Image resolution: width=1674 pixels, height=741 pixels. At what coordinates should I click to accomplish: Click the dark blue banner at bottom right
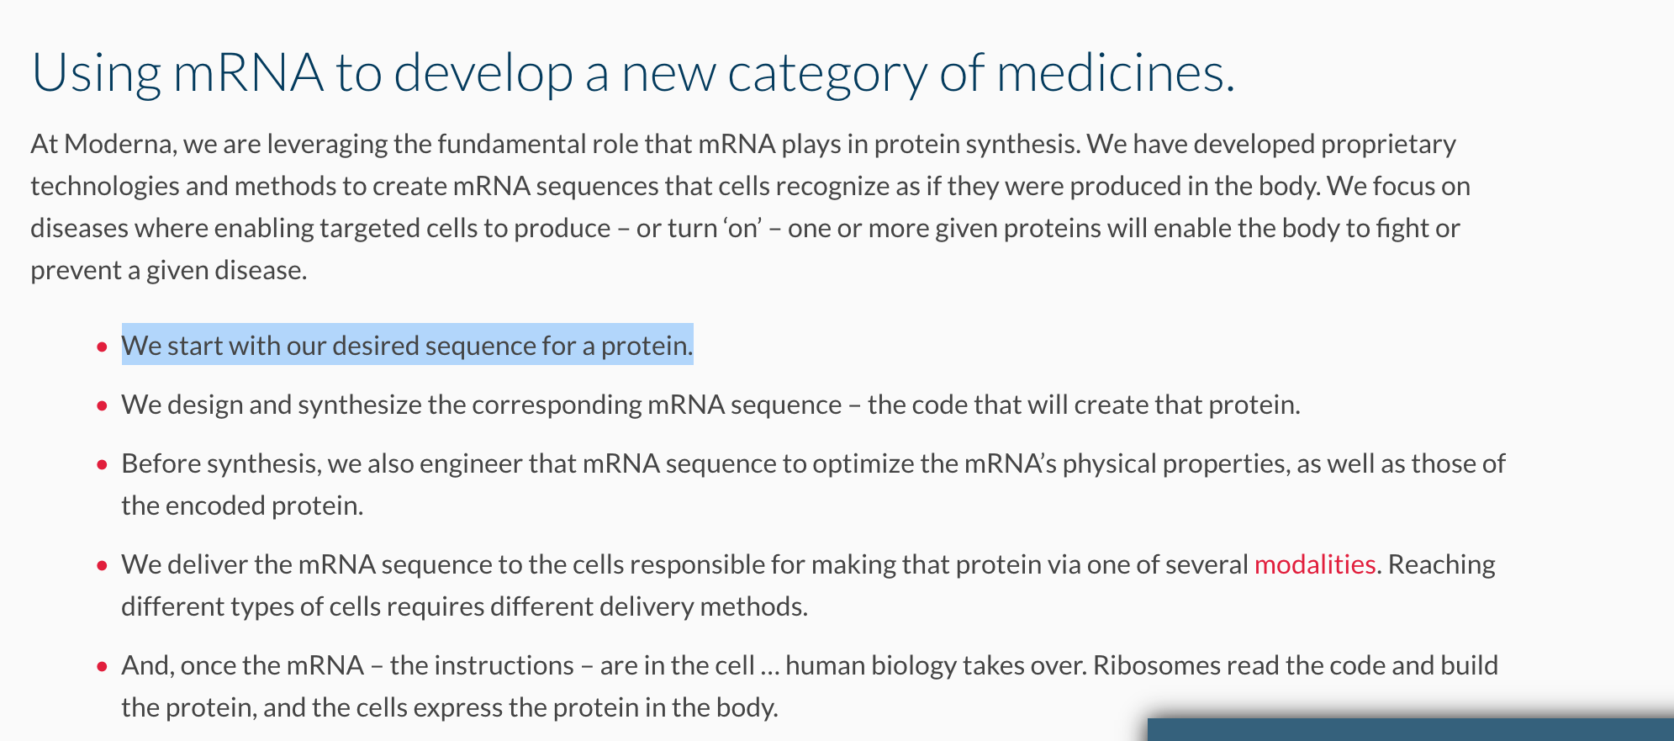1410,729
